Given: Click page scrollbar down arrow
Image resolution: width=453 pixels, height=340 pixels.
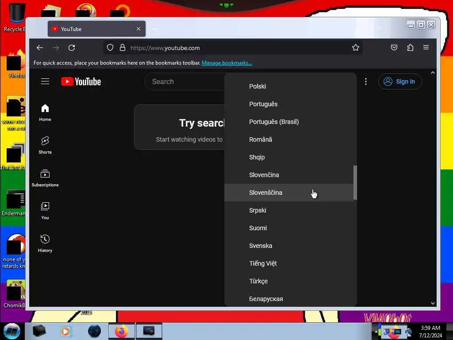Looking at the screenshot, I should point(433,303).
